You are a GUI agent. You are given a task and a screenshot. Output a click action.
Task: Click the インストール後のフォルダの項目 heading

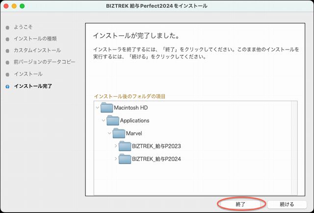[130, 96]
